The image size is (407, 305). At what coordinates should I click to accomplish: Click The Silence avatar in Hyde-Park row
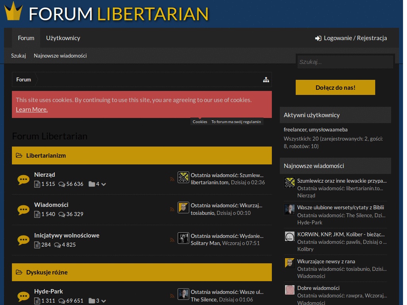tap(183, 294)
